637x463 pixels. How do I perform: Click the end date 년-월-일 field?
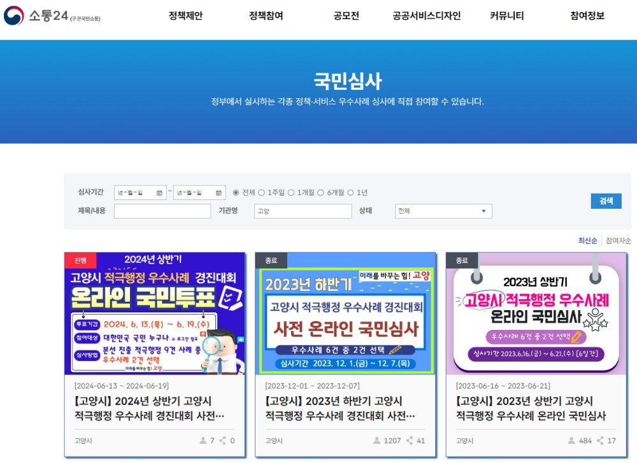point(199,192)
